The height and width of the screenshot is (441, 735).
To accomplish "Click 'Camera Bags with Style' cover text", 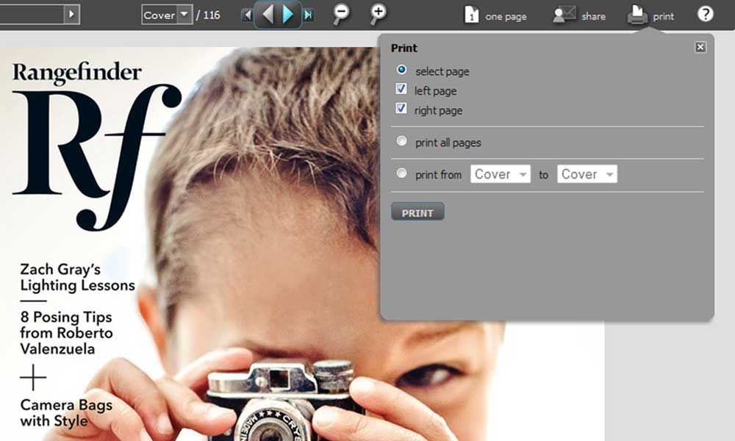I will [x=66, y=413].
